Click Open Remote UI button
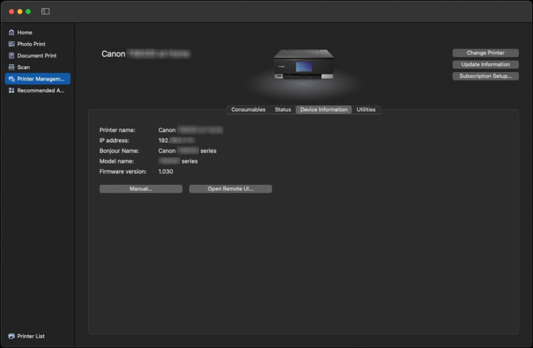This screenshot has width=533, height=348. [x=231, y=189]
